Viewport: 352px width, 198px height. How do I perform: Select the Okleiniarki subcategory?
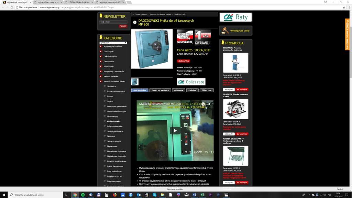coord(111,136)
